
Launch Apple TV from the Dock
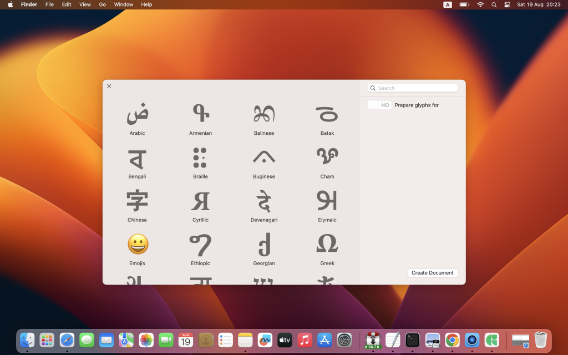tap(285, 340)
